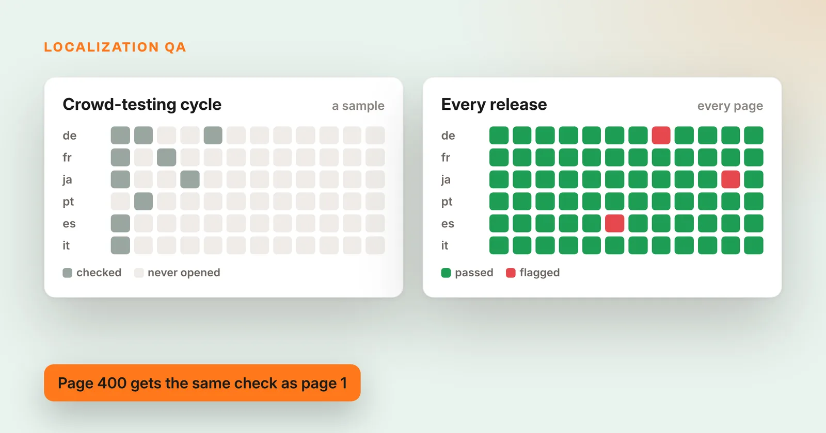Click the 'a sample' label
The width and height of the screenshot is (826, 433).
[x=358, y=106]
